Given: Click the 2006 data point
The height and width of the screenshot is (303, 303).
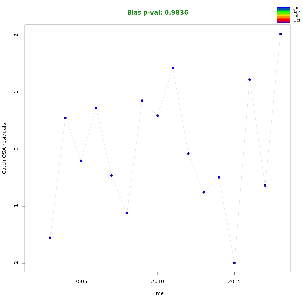Looking at the screenshot, I should pos(96,108).
